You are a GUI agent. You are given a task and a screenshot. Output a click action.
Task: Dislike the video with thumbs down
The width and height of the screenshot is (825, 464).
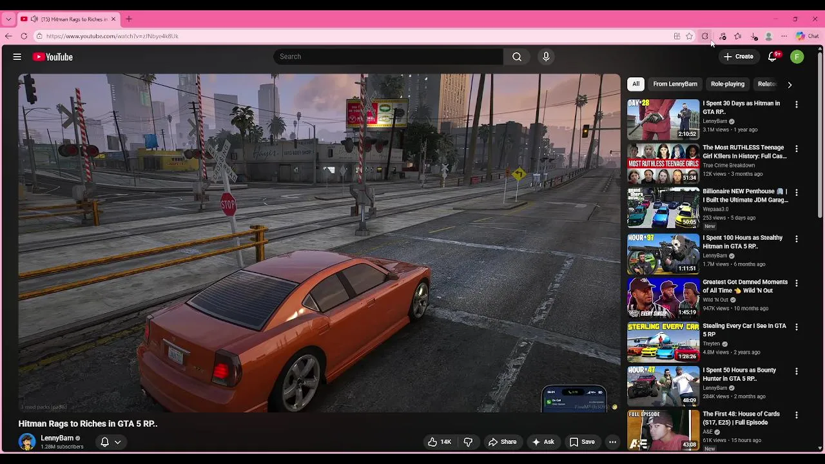[x=469, y=442]
